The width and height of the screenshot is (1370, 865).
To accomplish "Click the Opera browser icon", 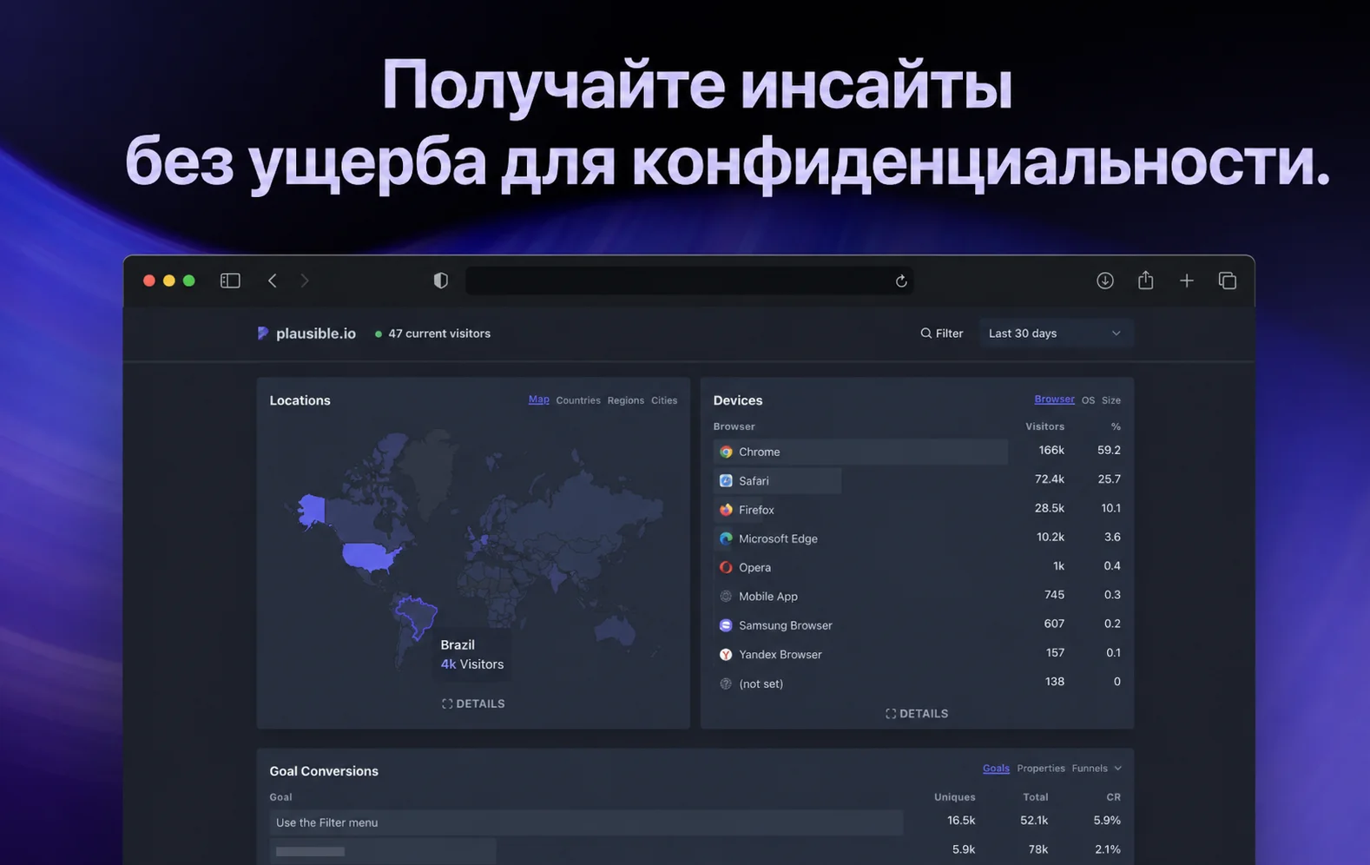I will (x=726, y=567).
